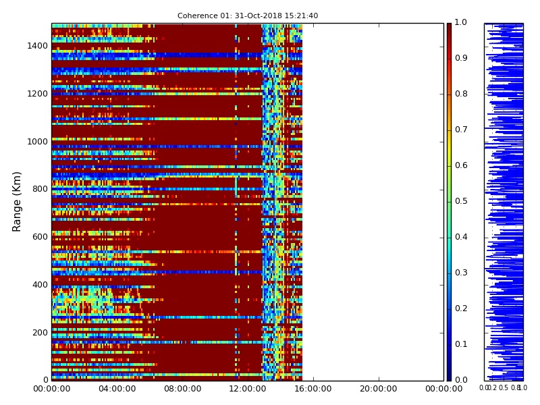Click the 20:00:00 time axis label
The image size is (540, 405).
tap(379, 389)
